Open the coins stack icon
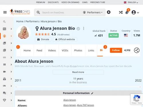This screenshot has height=107, width=143. (127, 13)
